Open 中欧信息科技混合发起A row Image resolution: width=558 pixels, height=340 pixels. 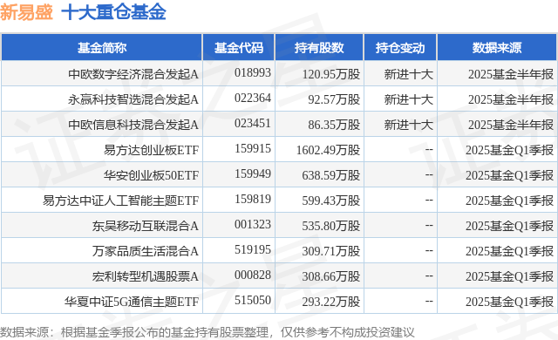point(279,125)
